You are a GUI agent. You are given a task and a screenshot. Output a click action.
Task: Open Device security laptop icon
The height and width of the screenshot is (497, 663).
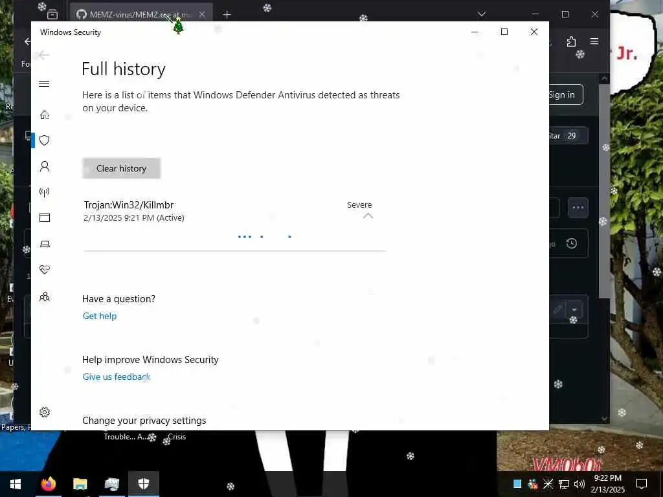click(45, 244)
